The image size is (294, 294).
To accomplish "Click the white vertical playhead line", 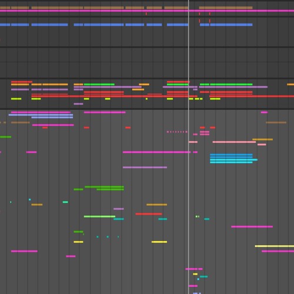I will point(189,147).
